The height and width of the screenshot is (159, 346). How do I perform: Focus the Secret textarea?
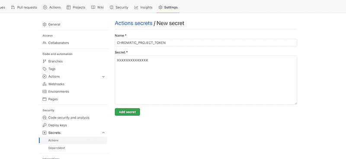pyautogui.click(x=206, y=80)
